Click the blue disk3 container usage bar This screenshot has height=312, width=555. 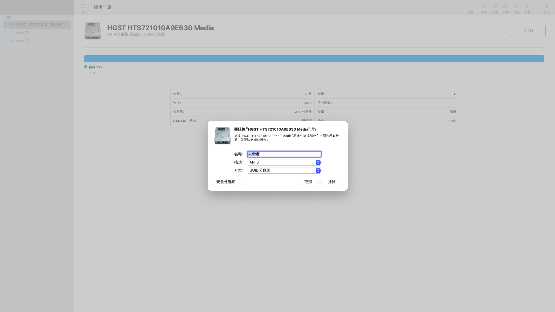pyautogui.click(x=314, y=59)
